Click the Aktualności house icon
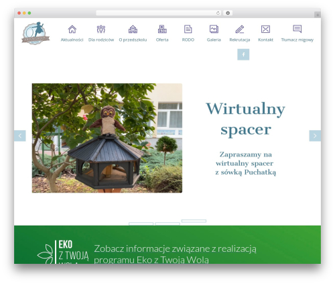 [x=72, y=29]
